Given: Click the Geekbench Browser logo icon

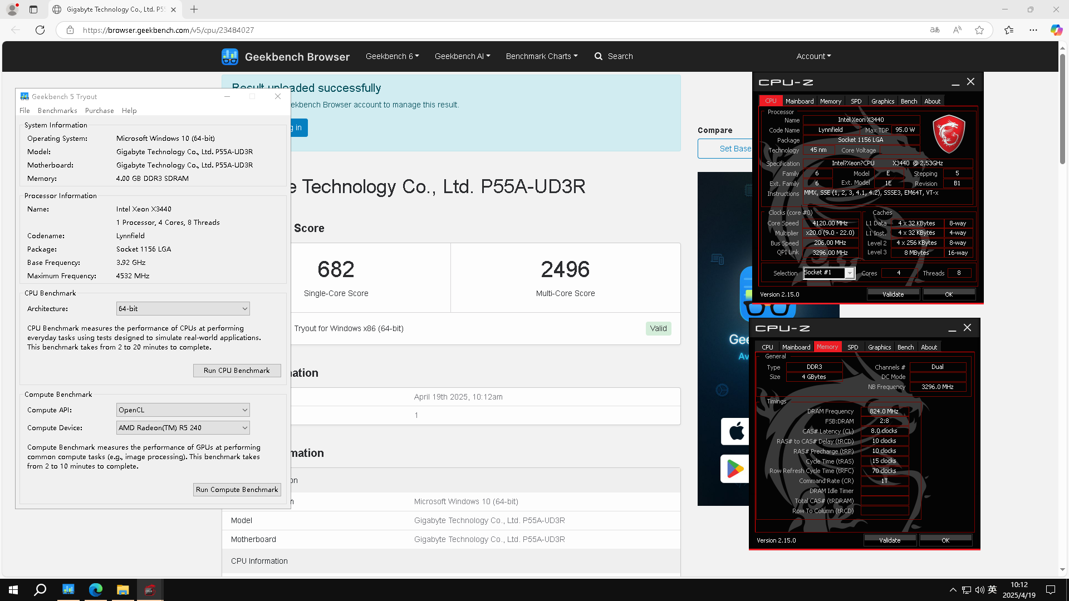Looking at the screenshot, I should [229, 56].
